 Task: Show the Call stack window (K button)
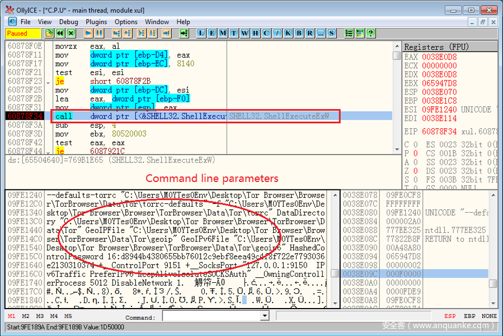(x=288, y=34)
